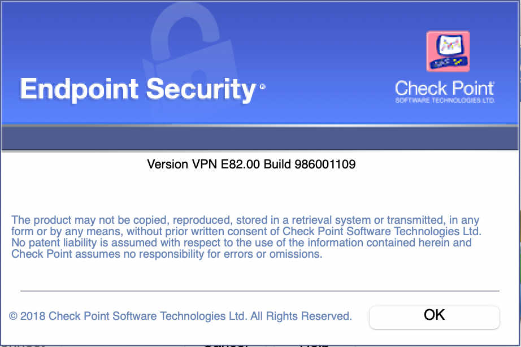Click the Endpoint Security title

138,89
